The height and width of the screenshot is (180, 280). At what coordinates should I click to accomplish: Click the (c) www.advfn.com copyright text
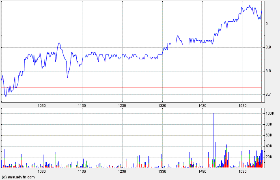pos(18,177)
